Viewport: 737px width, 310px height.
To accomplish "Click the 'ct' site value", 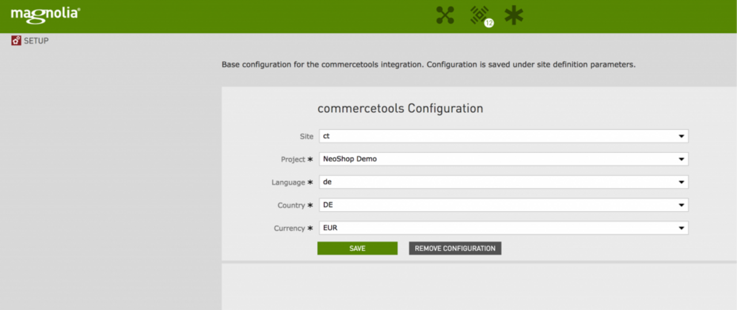I will 326,137.
